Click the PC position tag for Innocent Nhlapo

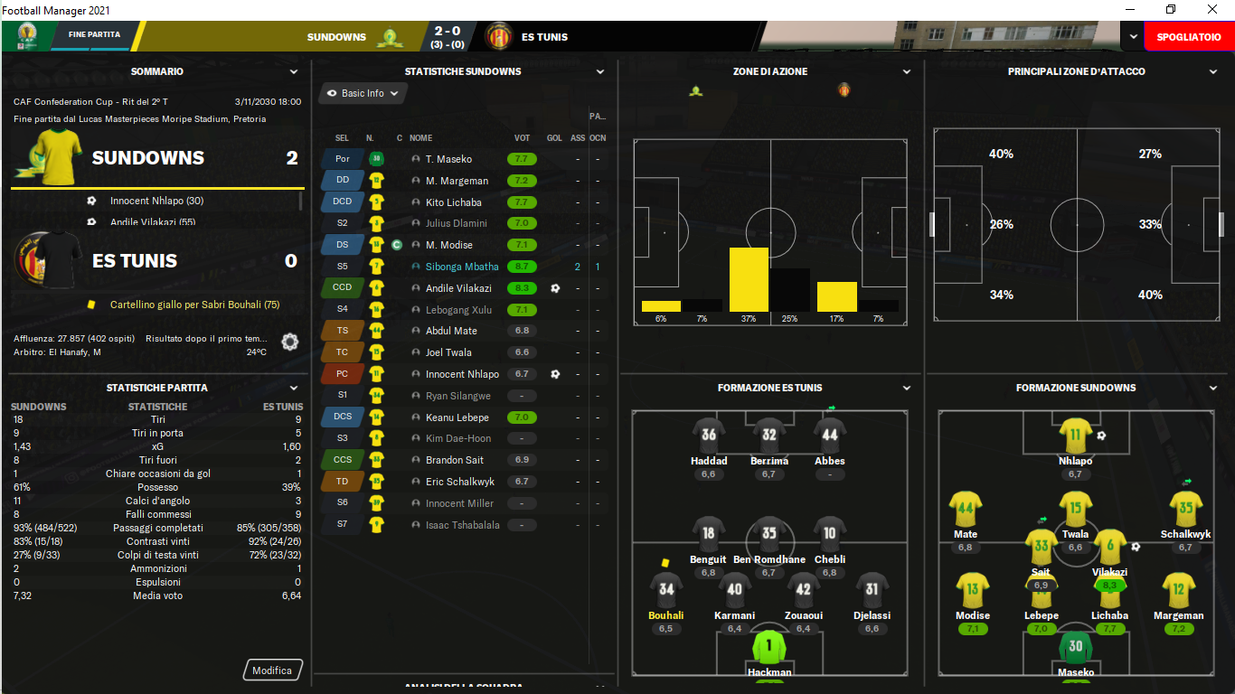coord(343,374)
